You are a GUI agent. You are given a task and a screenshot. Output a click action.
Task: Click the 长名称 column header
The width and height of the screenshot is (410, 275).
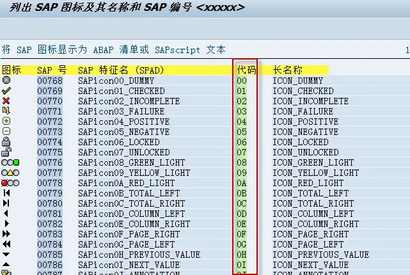[x=287, y=70]
